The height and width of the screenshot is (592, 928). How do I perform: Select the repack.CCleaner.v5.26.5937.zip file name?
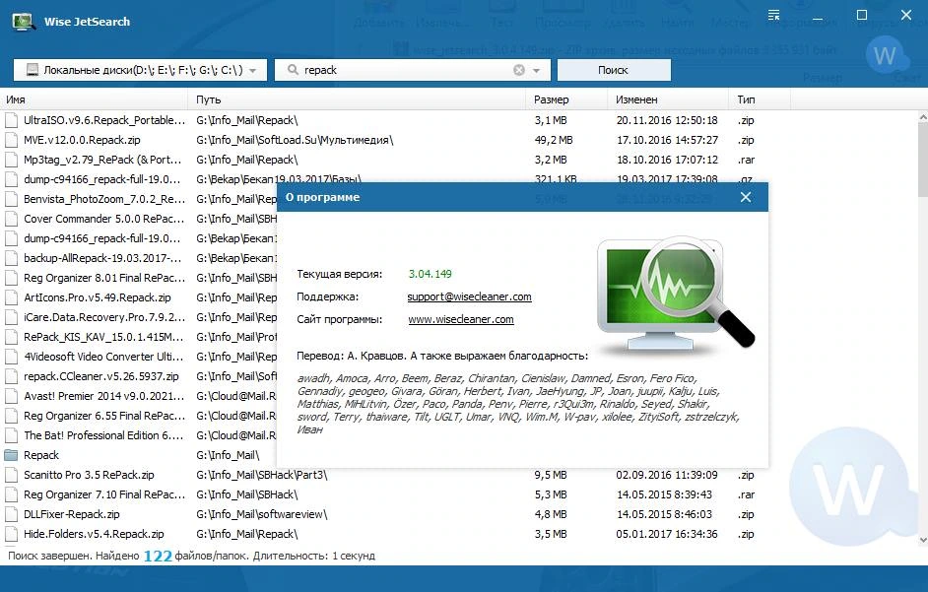[x=101, y=376]
